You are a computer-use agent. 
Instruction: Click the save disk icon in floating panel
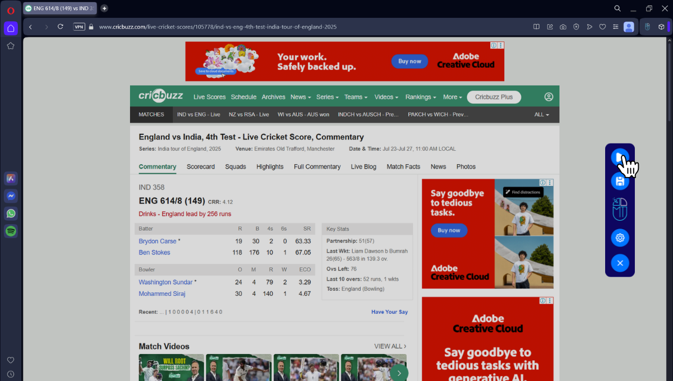(x=620, y=182)
